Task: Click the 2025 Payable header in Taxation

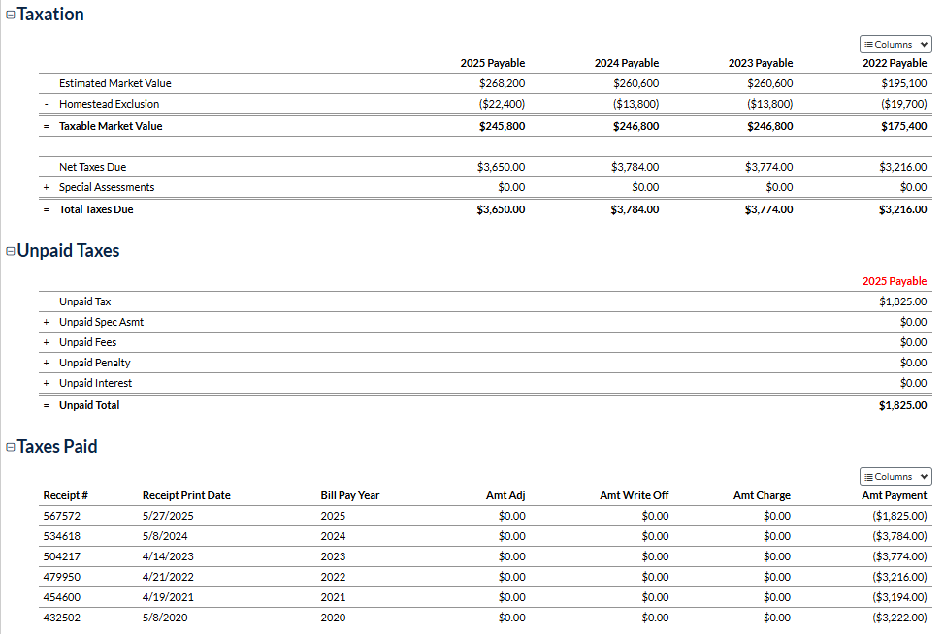Action: [492, 63]
